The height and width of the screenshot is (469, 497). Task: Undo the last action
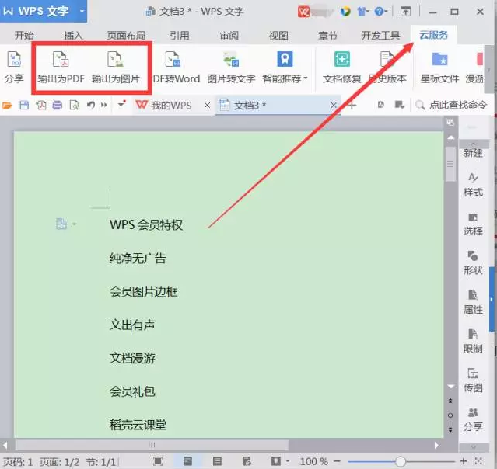click(x=91, y=105)
